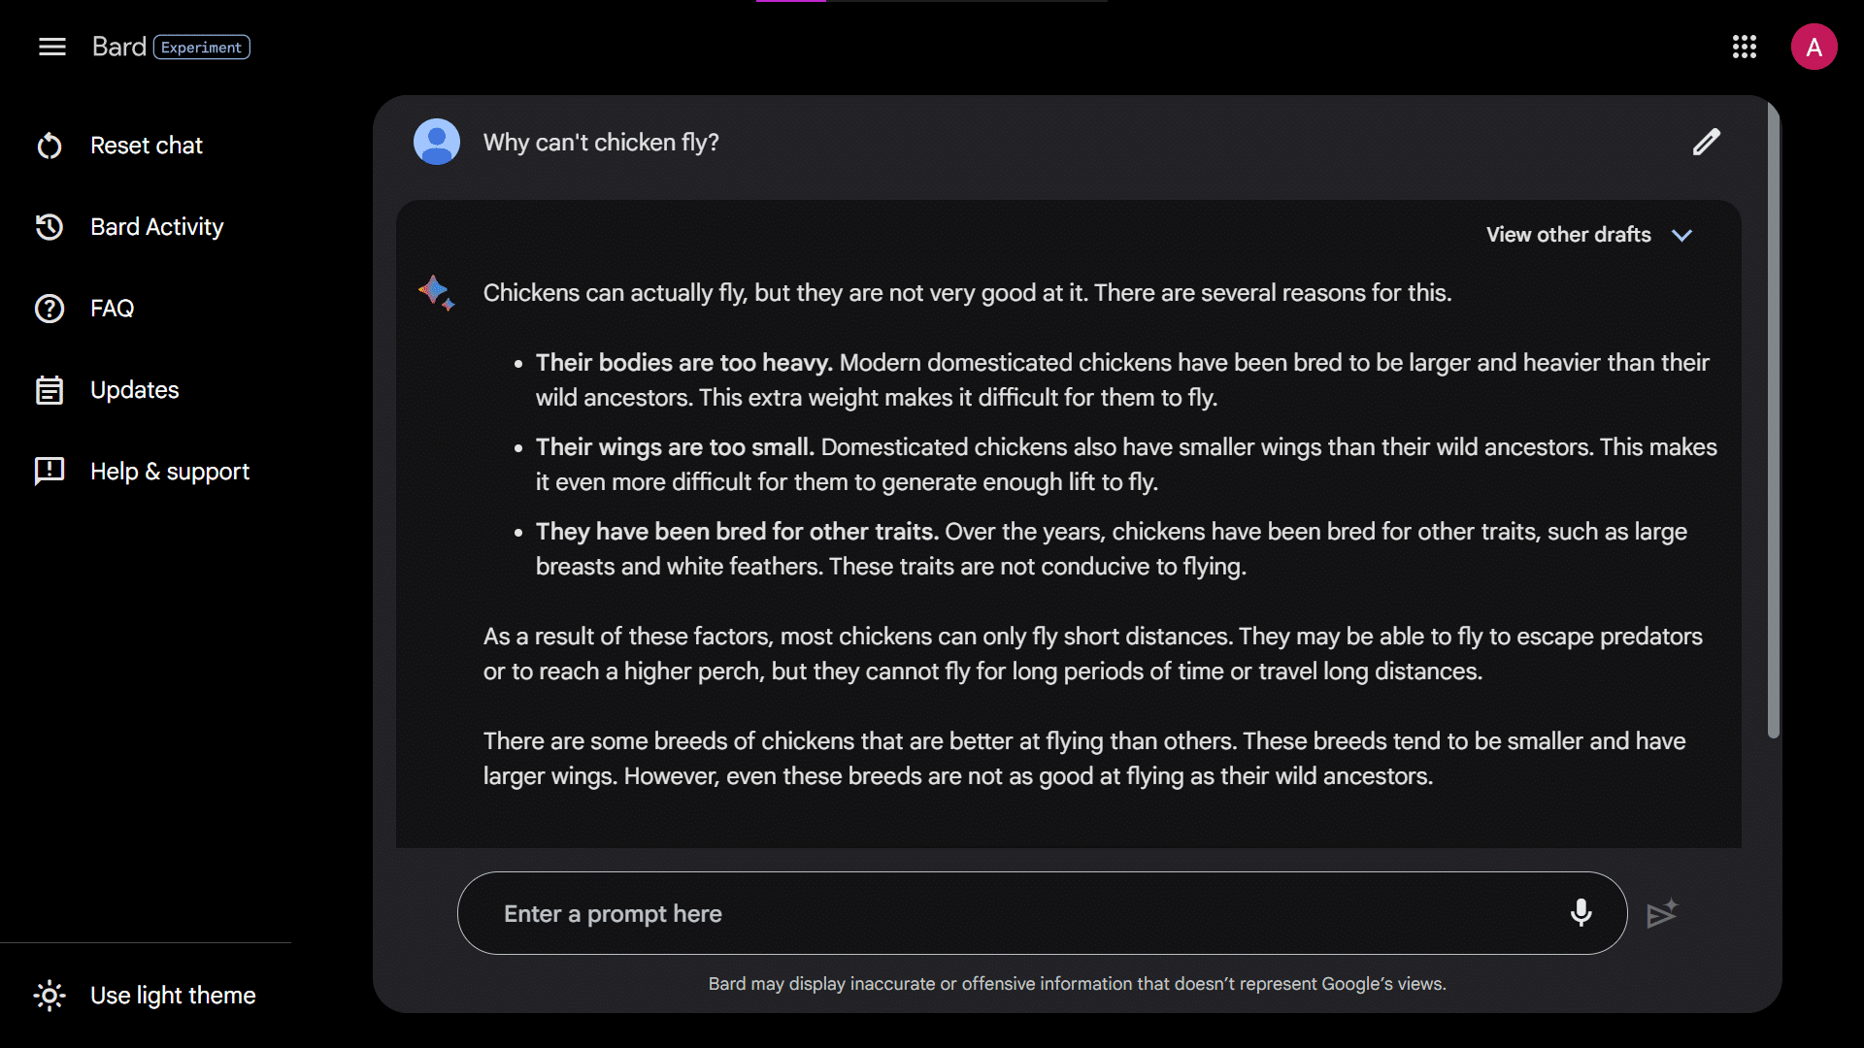Screen dimensions: 1864x1048
Task: Activate microphone voice input
Action: [x=1581, y=913]
